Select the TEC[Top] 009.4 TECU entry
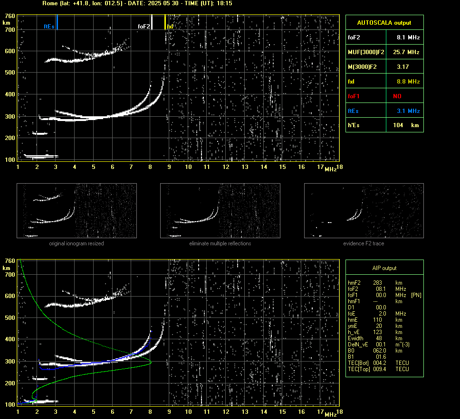Screen dimensions: 460x419 [x=378, y=369]
